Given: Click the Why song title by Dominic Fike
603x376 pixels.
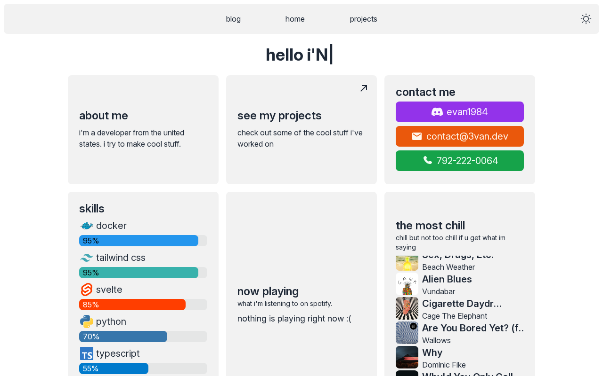Looking at the screenshot, I should [432, 352].
